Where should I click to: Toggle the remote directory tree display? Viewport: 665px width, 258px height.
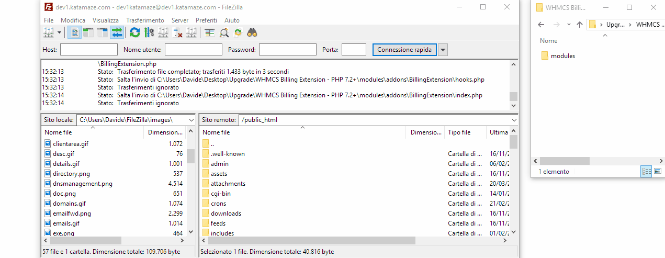[x=102, y=32]
